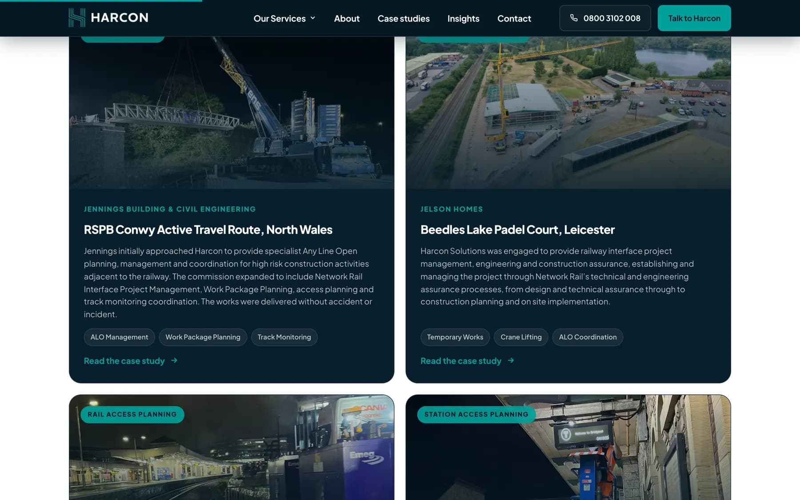The image size is (800, 500).
Task: Open the RSPB Conway crane photo
Action: pyautogui.click(x=232, y=112)
